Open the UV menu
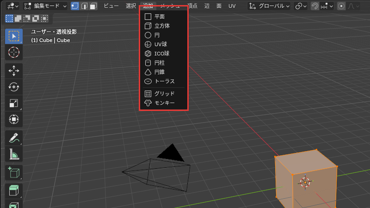This screenshot has width=370, height=208. pos(232,6)
